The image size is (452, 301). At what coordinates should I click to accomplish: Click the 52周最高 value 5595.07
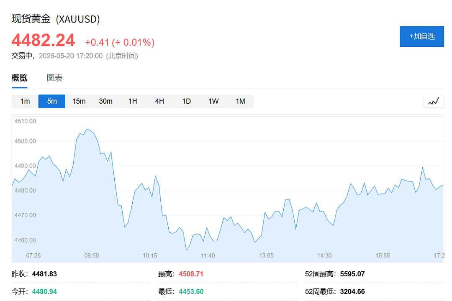(x=352, y=274)
